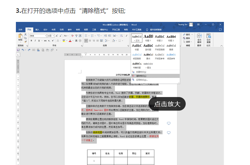Click the operation search tell-me box
Screen dimensions: 250x165
click(x=154, y=29)
